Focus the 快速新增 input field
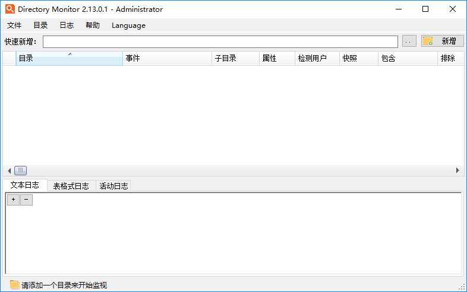This screenshot has width=467, height=292. [220, 41]
